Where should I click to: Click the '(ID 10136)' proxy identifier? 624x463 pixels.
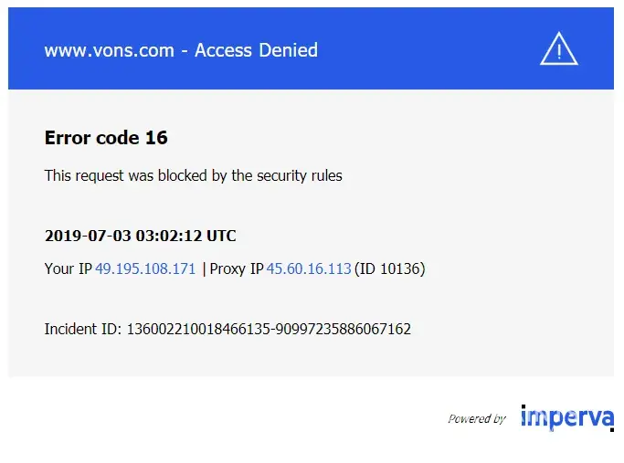(x=390, y=269)
